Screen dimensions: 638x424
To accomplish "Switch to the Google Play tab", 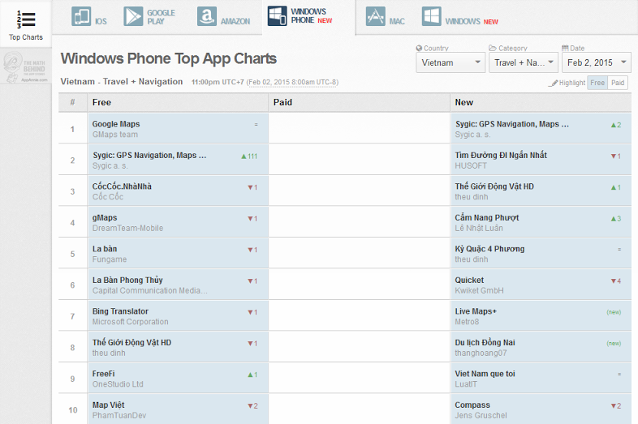I will (x=149, y=17).
